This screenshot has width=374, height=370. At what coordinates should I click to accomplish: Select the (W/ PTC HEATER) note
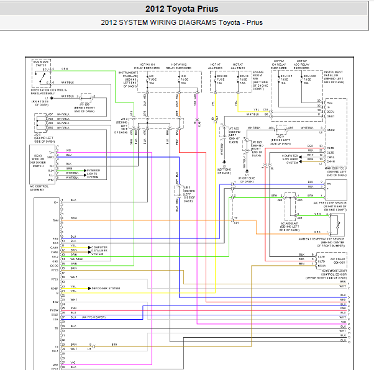pos(94,317)
